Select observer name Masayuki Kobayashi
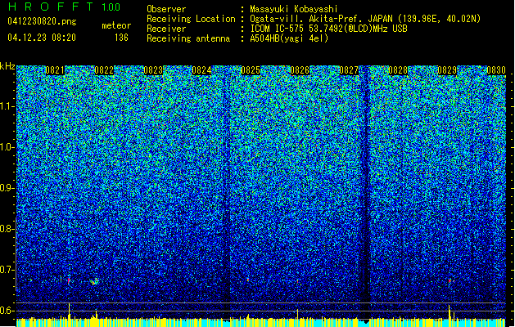This screenshot has height=327, width=515. point(294,9)
